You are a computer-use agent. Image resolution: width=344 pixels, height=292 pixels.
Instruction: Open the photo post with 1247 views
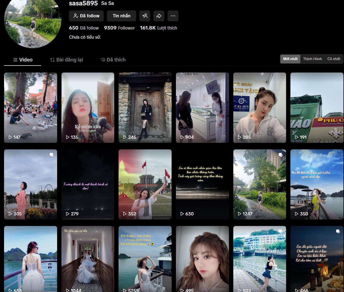tap(260, 184)
